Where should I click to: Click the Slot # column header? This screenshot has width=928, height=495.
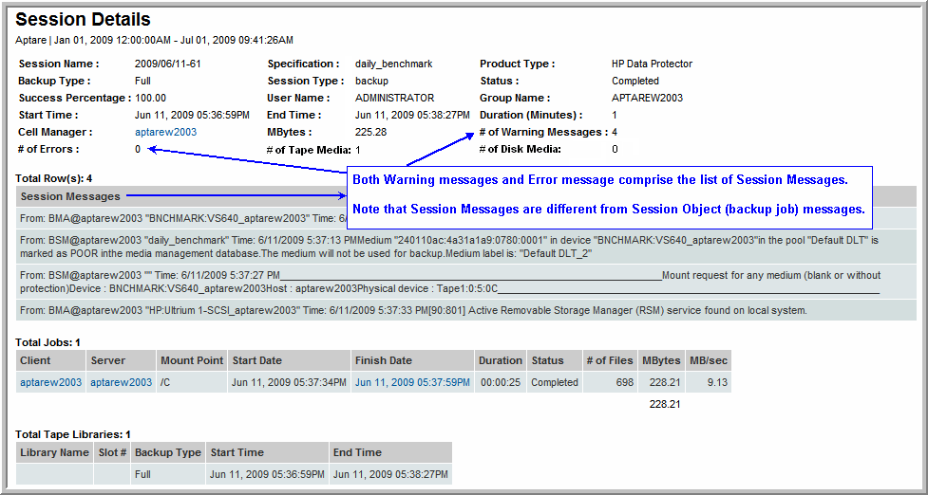pyautogui.click(x=112, y=452)
